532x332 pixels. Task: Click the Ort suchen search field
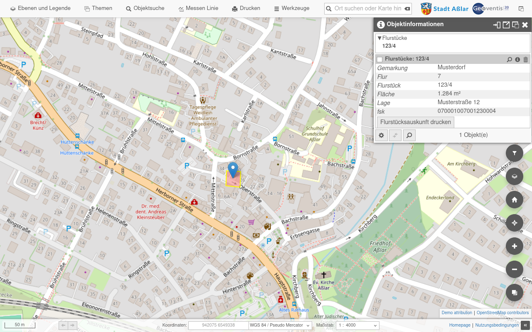368,8
